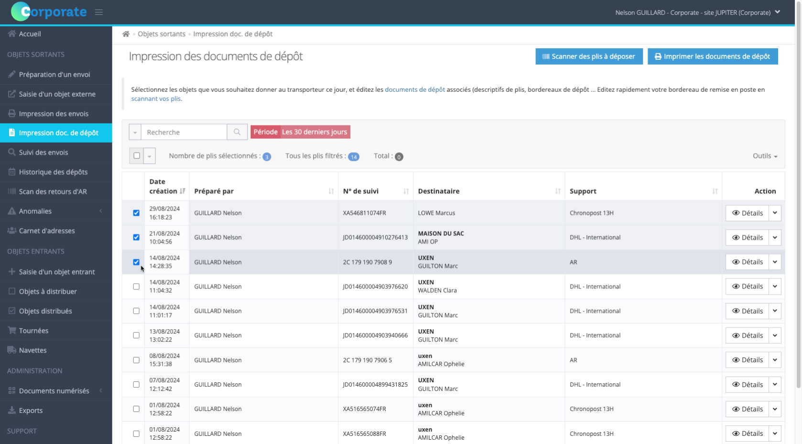Viewport: 802px width, 444px height.
Task: Follow the documents de dépôt link
Action: pos(415,89)
